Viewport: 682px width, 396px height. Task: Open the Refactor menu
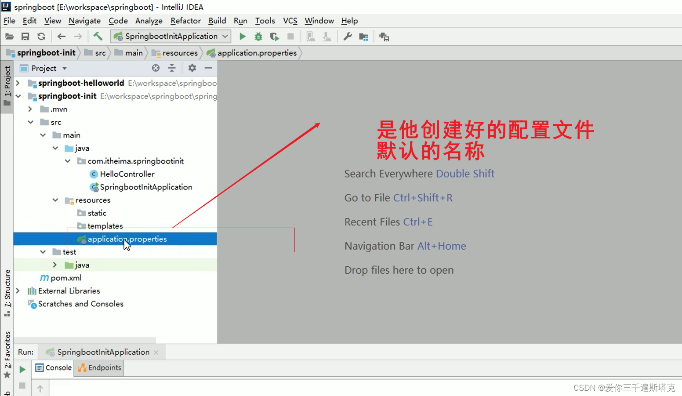click(185, 21)
